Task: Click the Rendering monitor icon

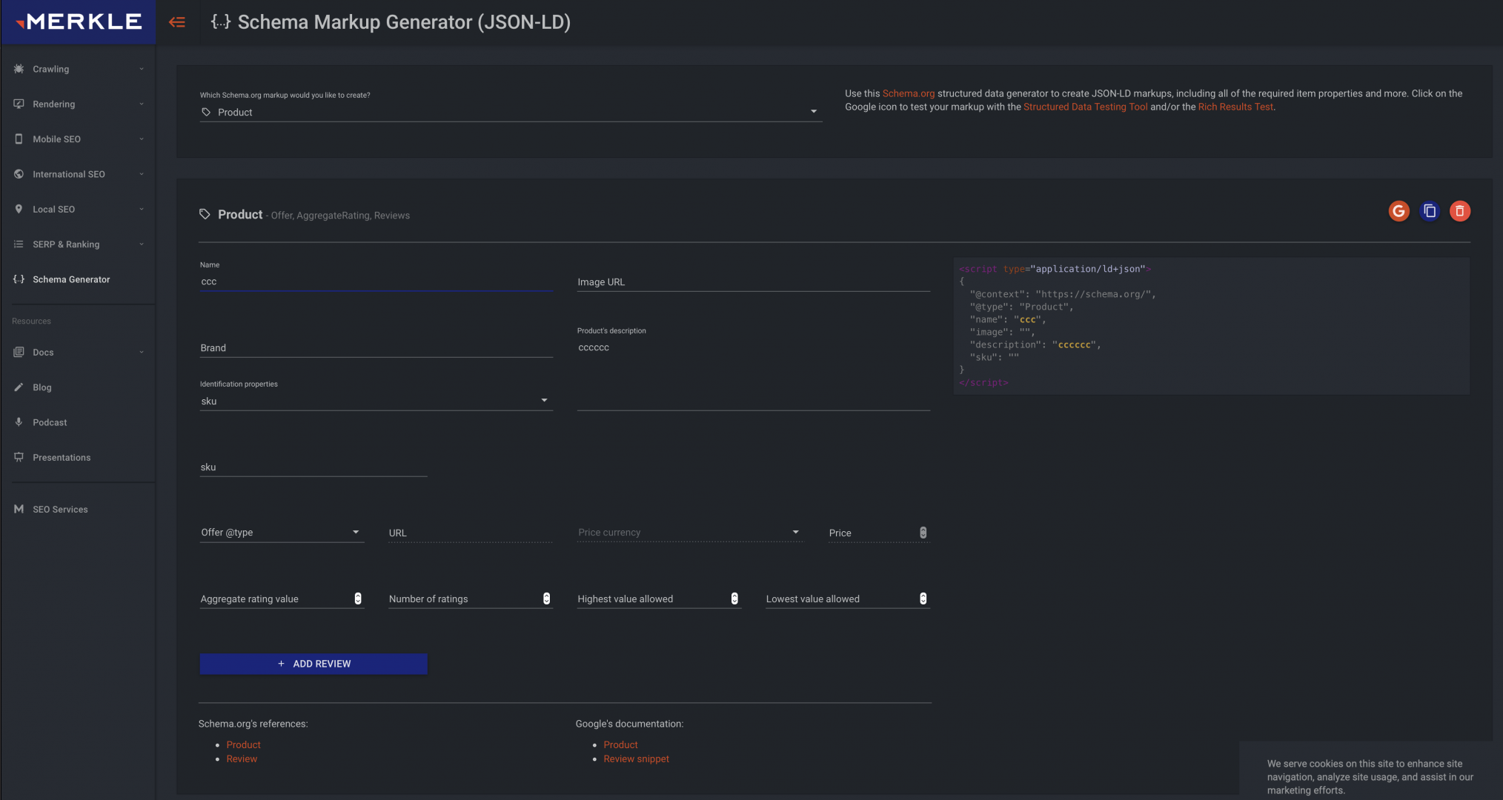Action: click(19, 104)
